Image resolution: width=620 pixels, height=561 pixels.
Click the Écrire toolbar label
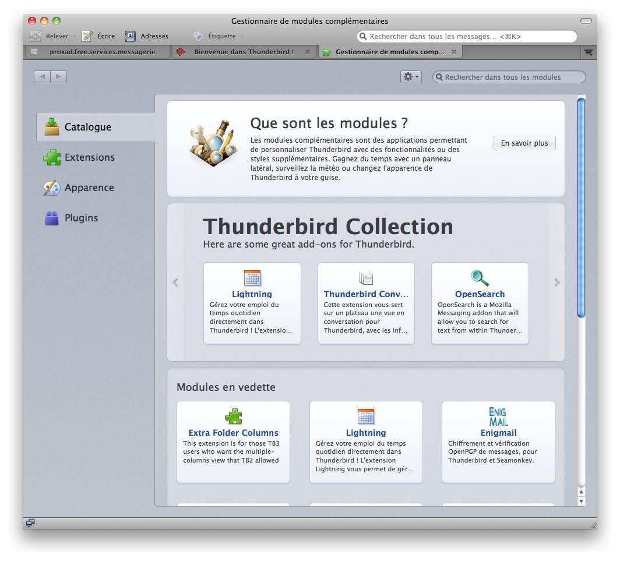[107, 36]
